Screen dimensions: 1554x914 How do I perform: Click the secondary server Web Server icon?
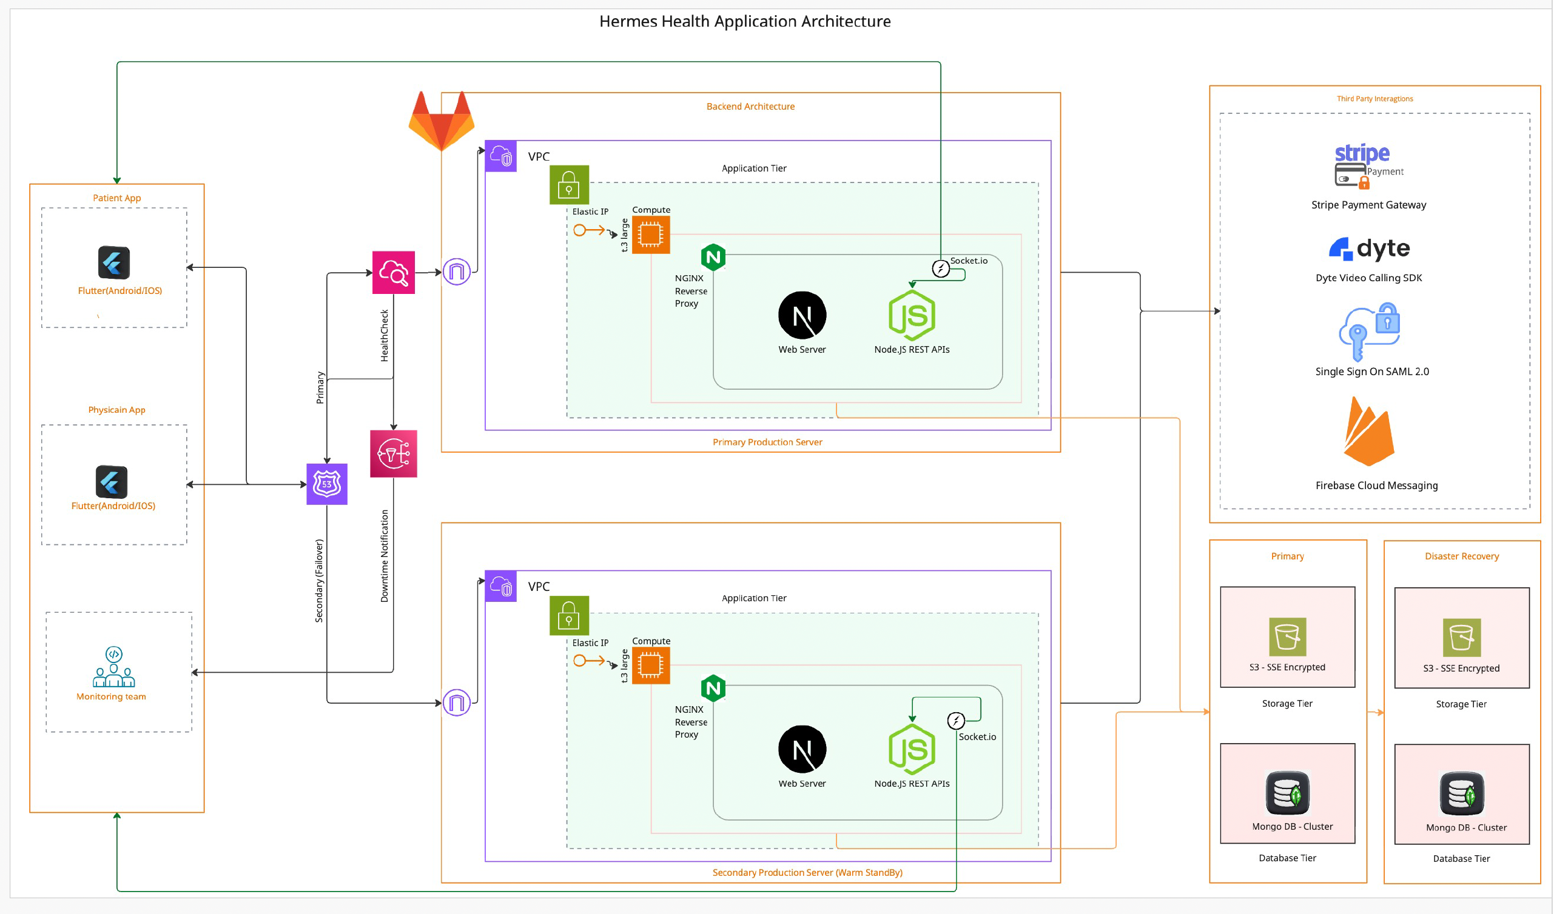tap(802, 749)
